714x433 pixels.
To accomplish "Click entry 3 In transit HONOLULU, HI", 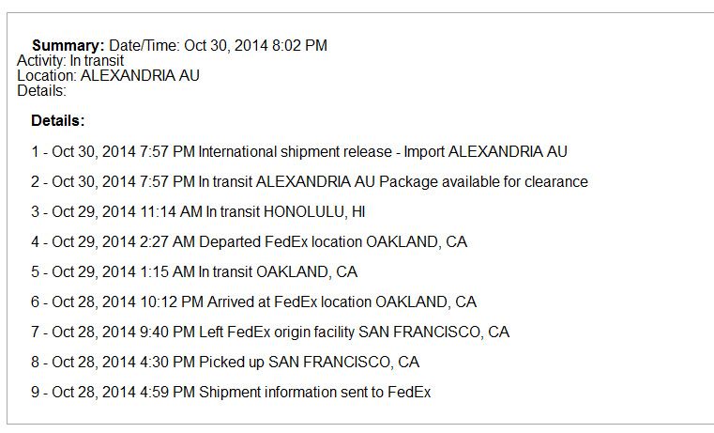I will coord(198,211).
